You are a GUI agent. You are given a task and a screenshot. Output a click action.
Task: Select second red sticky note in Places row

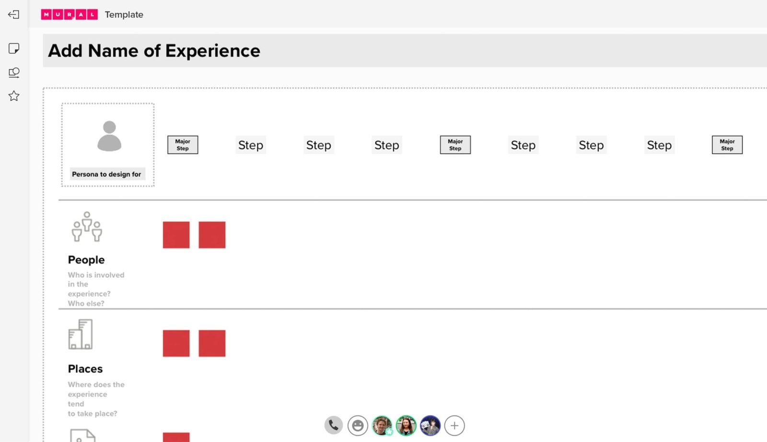[x=212, y=343]
